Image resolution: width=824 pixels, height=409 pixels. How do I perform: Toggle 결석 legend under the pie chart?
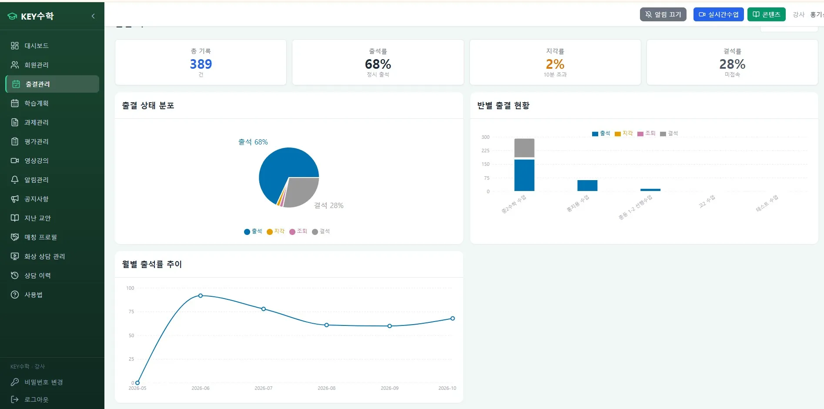321,231
